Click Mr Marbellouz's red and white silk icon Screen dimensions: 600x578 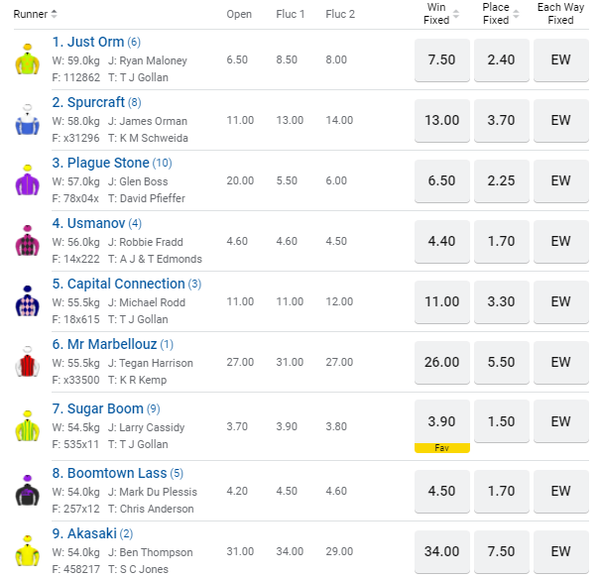point(26,362)
